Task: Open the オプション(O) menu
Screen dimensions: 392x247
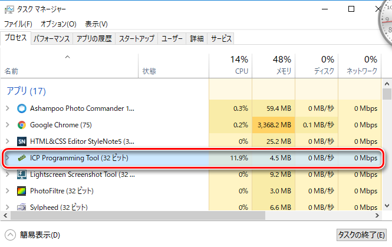Action: (x=58, y=24)
